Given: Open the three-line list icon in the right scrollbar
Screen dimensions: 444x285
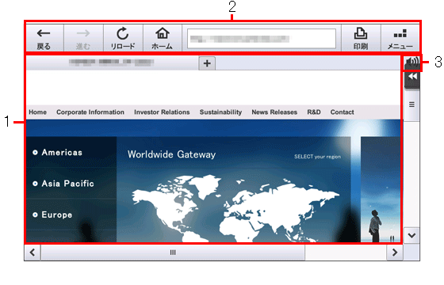Looking at the screenshot, I should pos(411,104).
